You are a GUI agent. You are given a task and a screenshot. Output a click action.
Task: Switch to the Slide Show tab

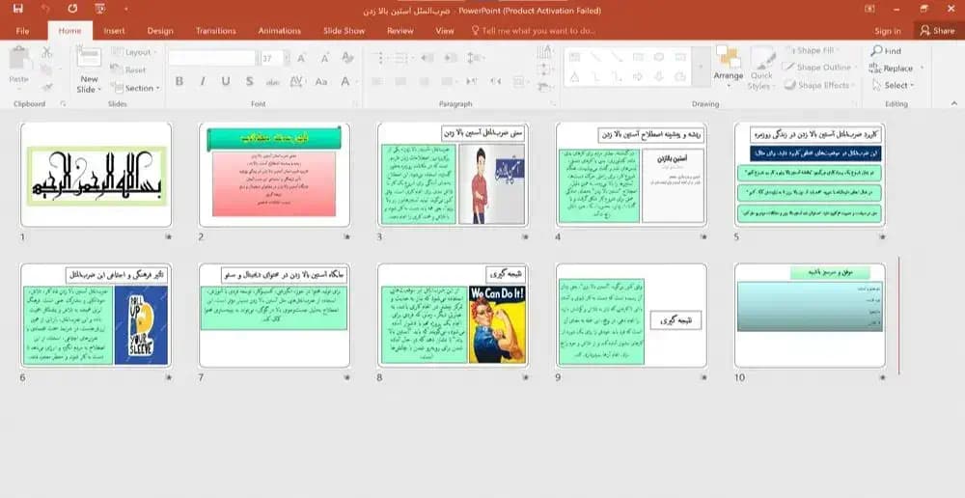(345, 31)
